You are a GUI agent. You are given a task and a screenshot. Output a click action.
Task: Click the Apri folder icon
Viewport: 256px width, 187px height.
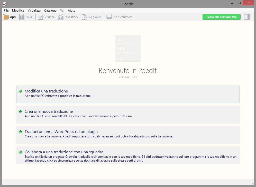click(x=6, y=17)
